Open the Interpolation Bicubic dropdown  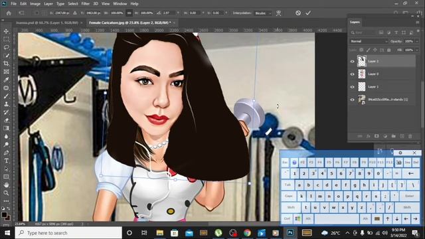pyautogui.click(x=263, y=13)
